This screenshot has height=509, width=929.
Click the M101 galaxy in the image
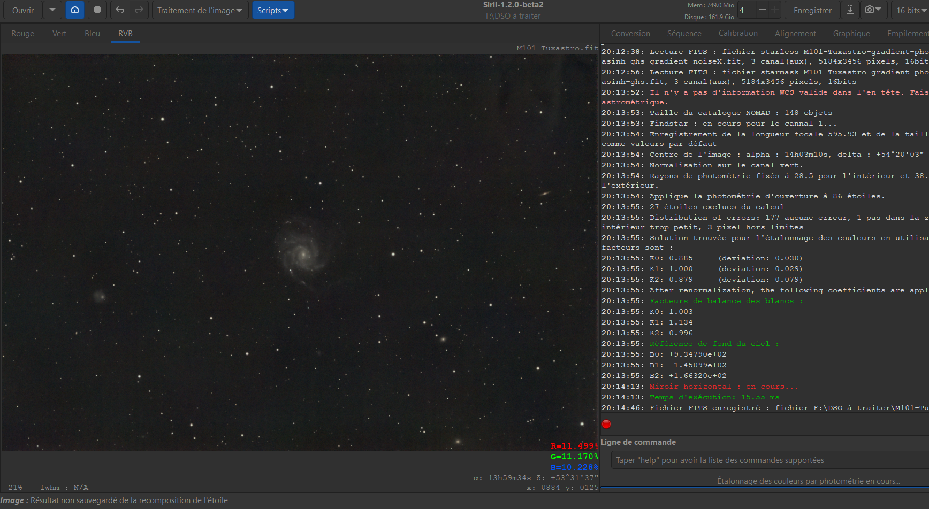point(303,254)
